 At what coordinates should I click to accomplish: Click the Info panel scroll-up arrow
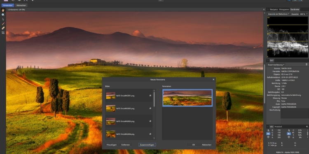(x=307, y=130)
